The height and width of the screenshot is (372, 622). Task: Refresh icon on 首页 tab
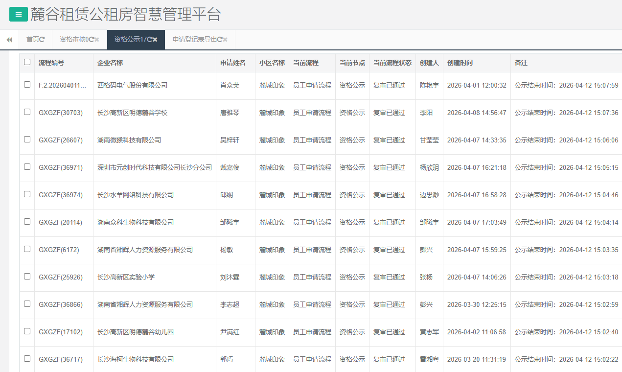click(42, 40)
